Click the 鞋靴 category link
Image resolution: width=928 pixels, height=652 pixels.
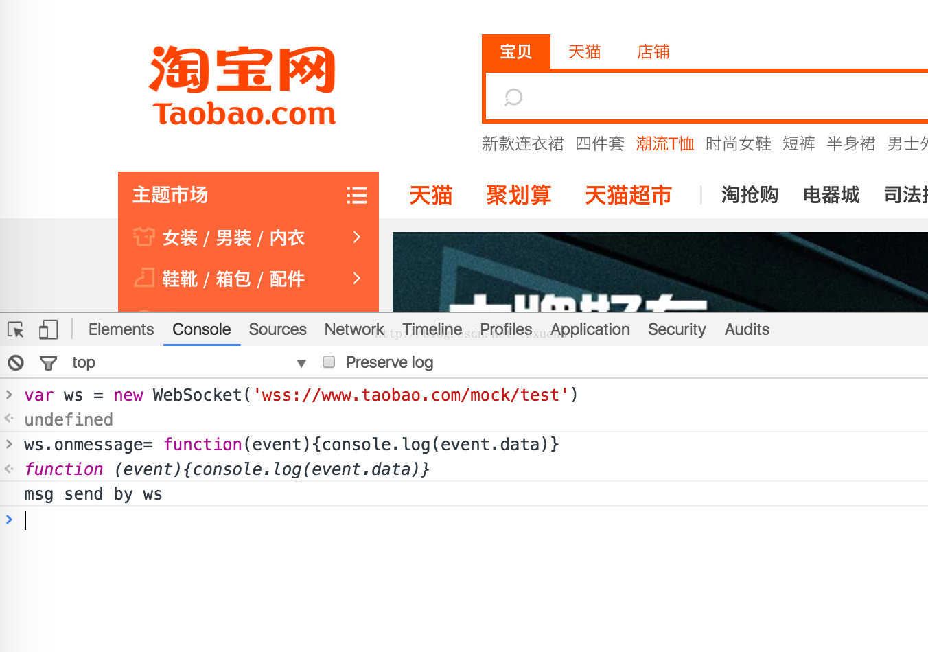point(180,279)
